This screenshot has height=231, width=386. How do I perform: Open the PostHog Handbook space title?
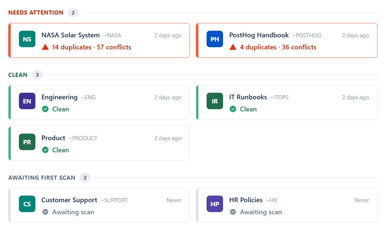pos(259,35)
